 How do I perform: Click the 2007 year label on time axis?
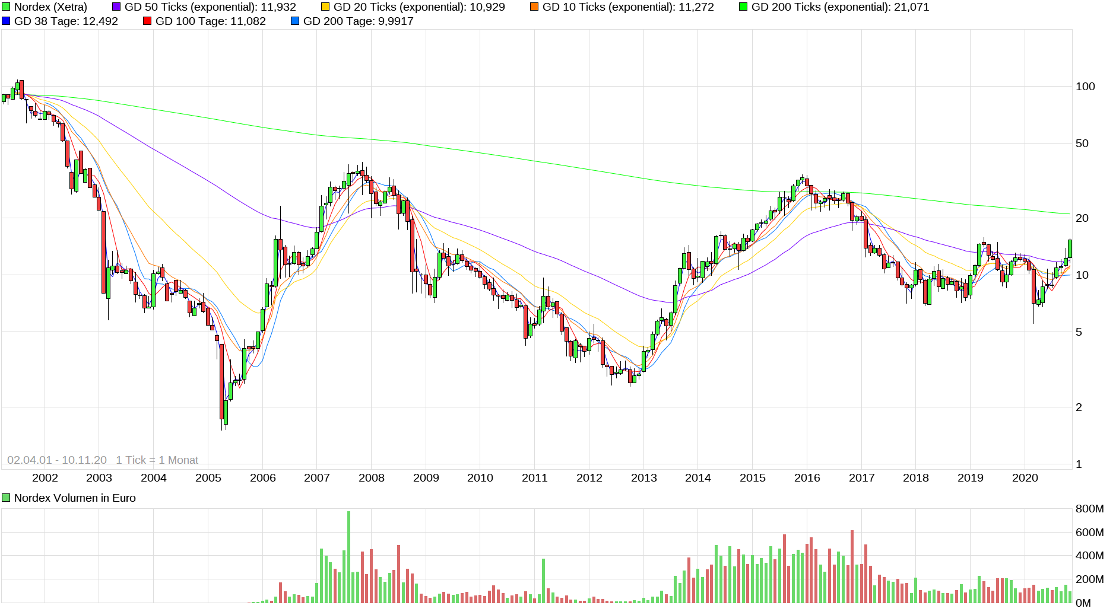317,478
